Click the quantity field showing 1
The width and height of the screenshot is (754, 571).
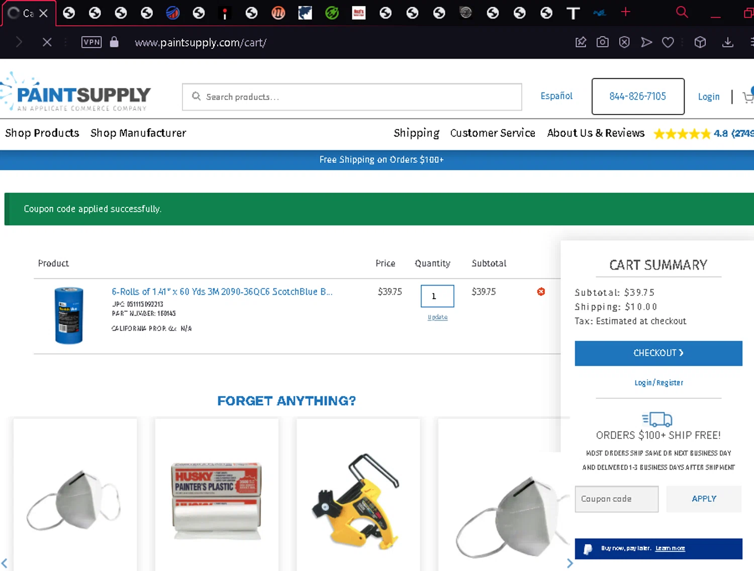437,296
